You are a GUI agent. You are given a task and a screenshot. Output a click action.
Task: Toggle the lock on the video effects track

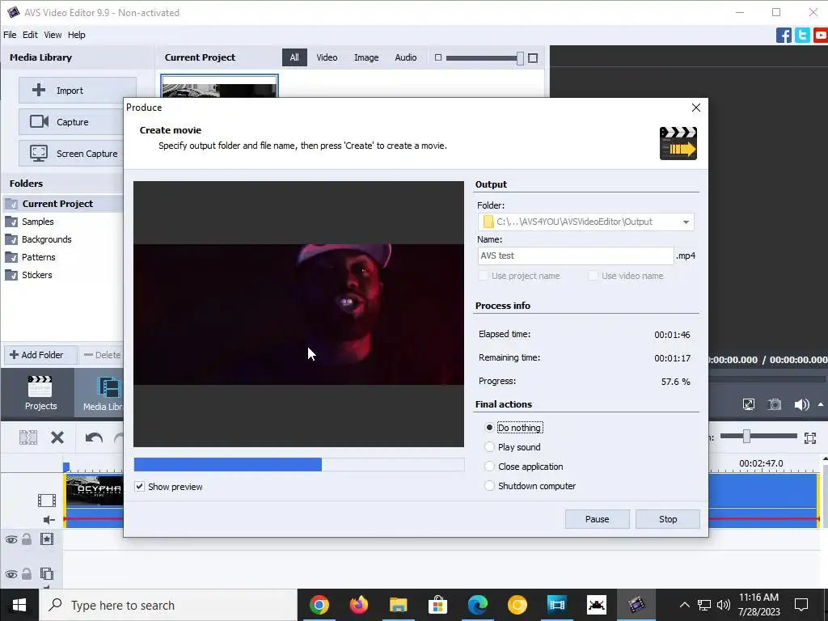point(27,539)
